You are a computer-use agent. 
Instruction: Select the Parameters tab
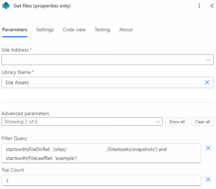(15, 29)
